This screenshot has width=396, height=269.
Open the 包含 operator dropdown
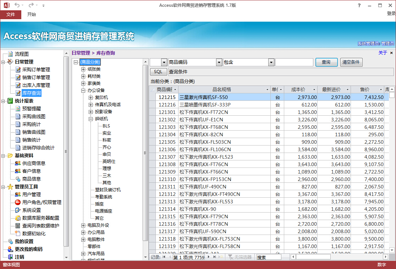(271, 62)
